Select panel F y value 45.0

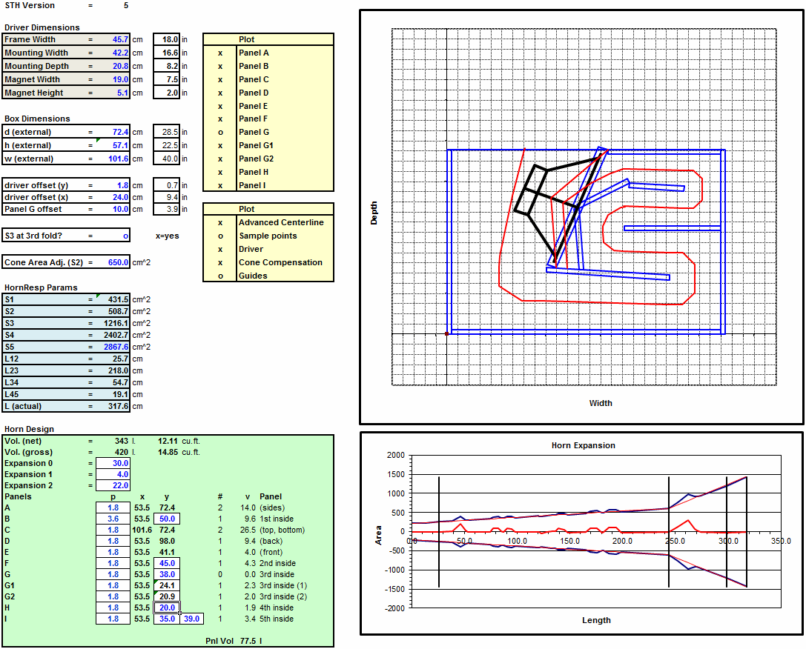[x=167, y=563]
